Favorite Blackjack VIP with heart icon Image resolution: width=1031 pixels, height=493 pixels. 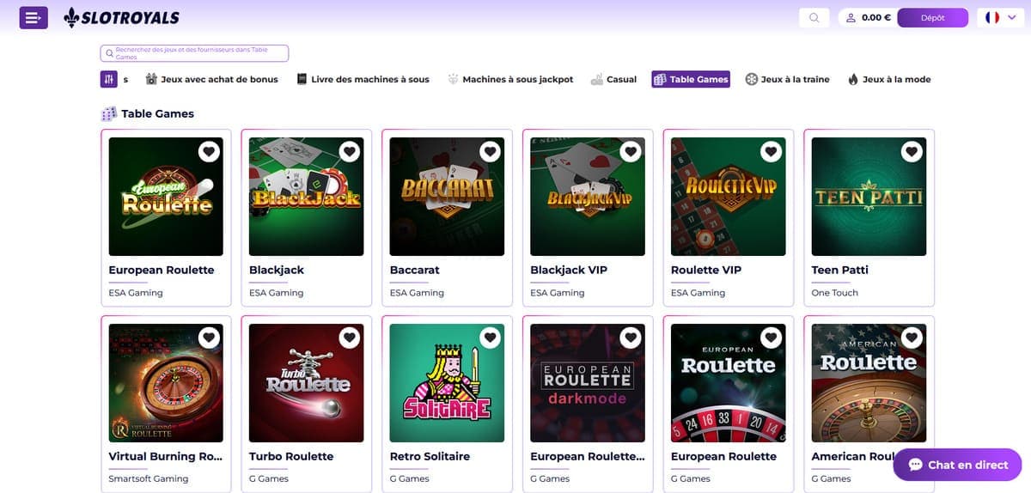631,152
